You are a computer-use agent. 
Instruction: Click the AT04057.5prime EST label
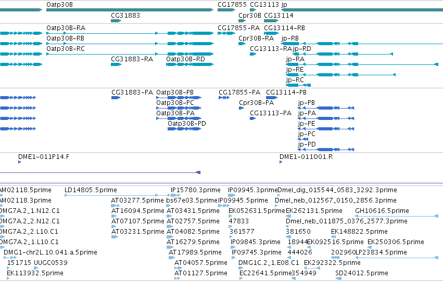(201, 263)
